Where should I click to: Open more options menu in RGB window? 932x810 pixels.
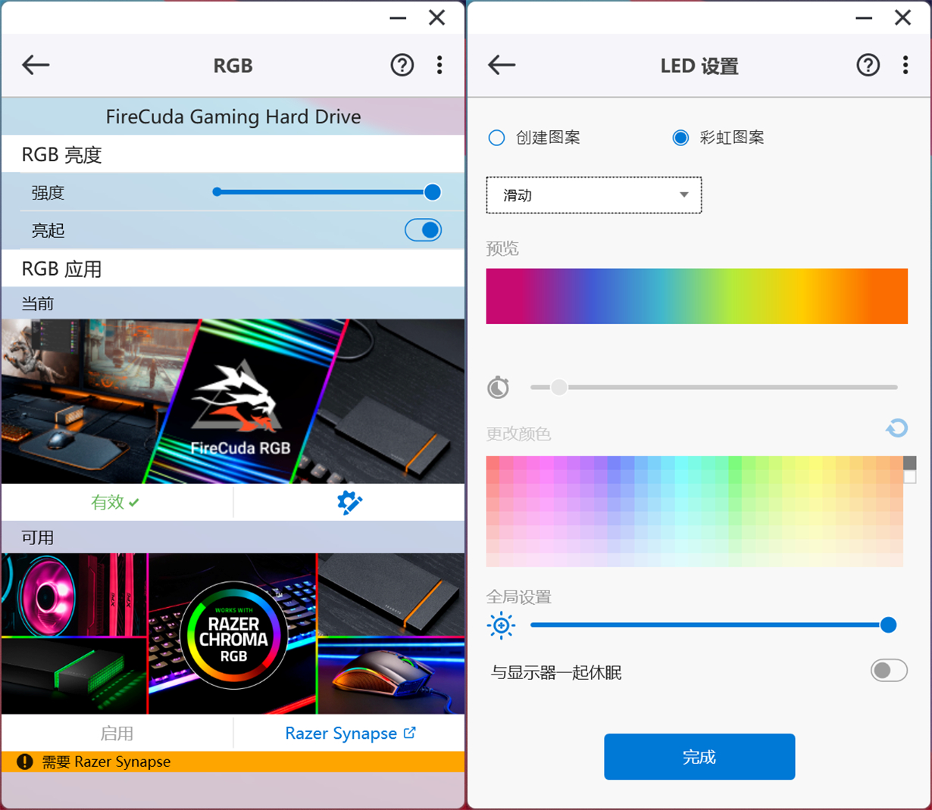coord(439,65)
